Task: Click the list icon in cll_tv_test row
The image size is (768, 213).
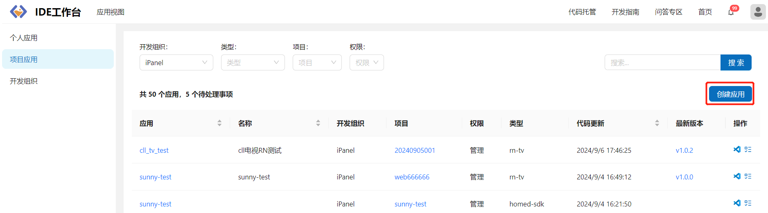Action: [x=748, y=150]
